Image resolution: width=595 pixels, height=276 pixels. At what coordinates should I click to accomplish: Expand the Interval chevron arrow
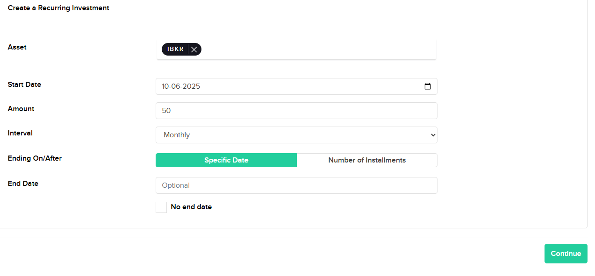pyautogui.click(x=432, y=135)
